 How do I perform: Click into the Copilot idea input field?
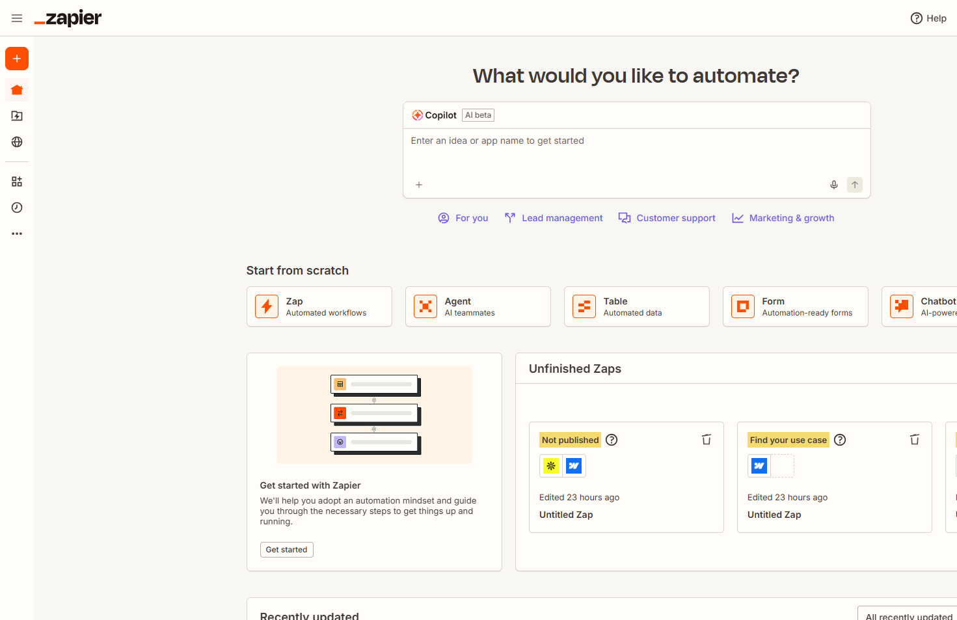(x=636, y=153)
